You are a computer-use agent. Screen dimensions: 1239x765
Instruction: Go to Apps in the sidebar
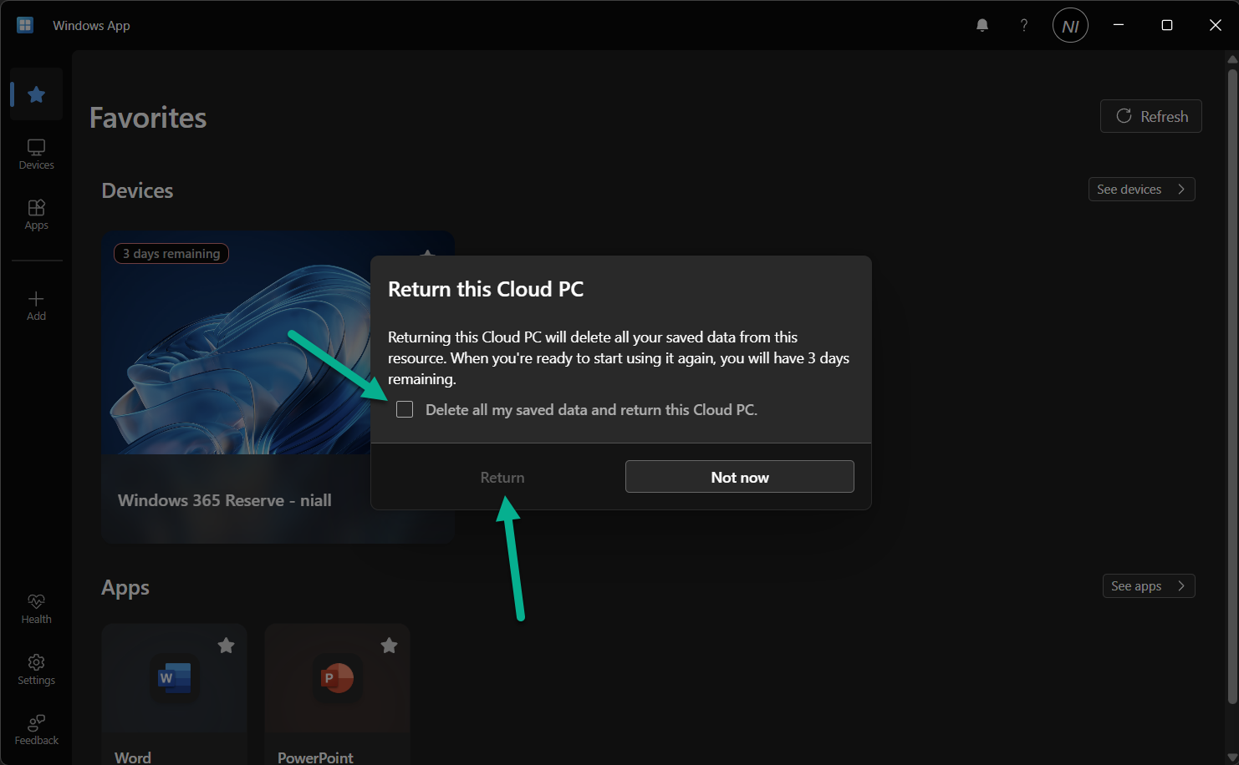[x=36, y=215]
